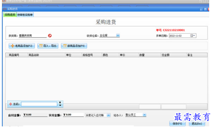Click 导入、导出 button

click(48, 46)
